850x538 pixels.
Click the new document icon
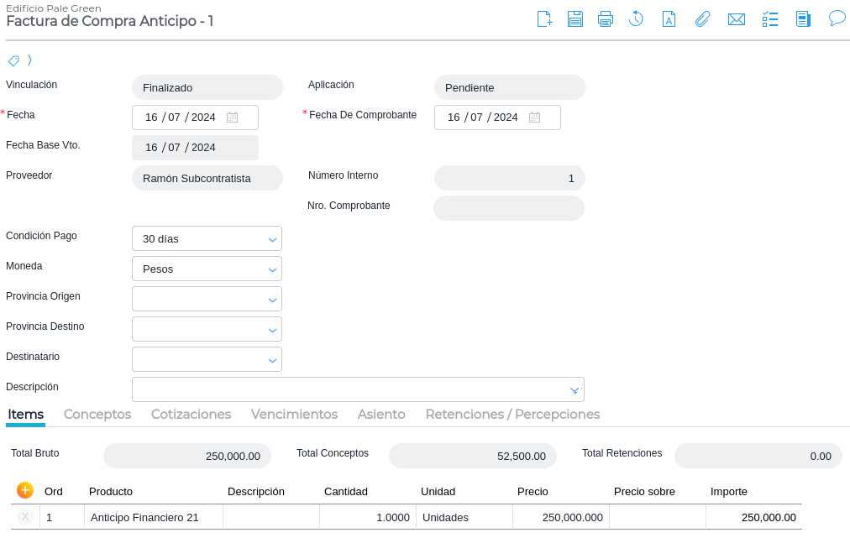tap(544, 19)
